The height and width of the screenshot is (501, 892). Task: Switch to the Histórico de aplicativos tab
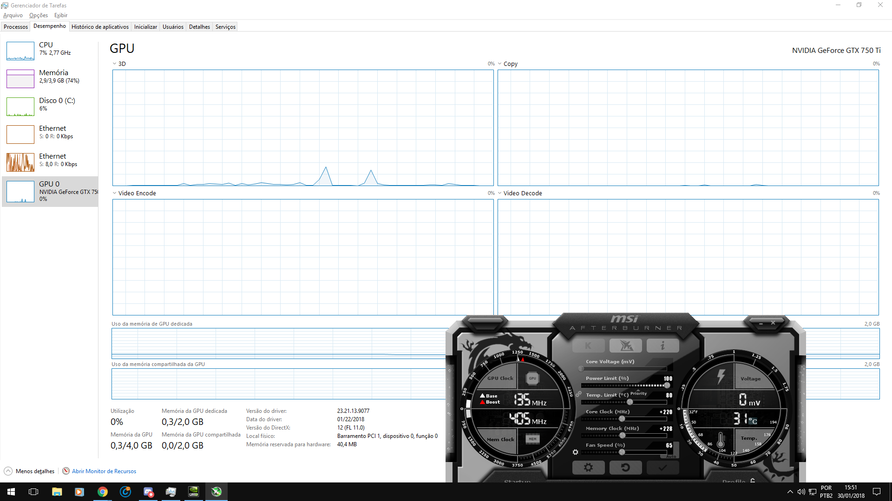pos(100,27)
